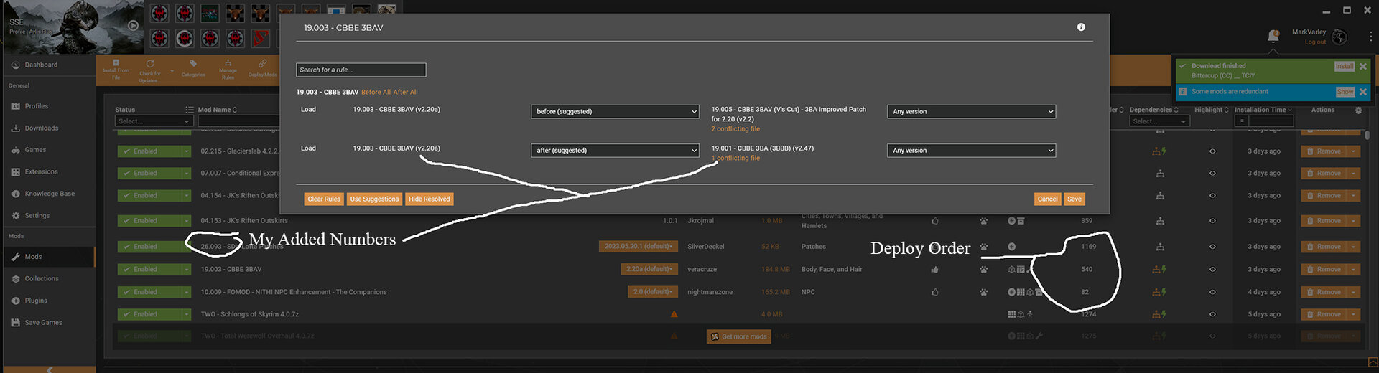Viewport: 1379px width, 373px height.
Task: Expand the Remove action arrow for the CBBE 3BAV row
Action: pos(1354,270)
